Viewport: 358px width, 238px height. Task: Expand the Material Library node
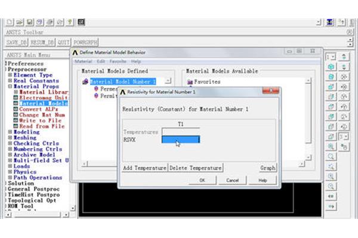pyautogui.click(x=16, y=92)
